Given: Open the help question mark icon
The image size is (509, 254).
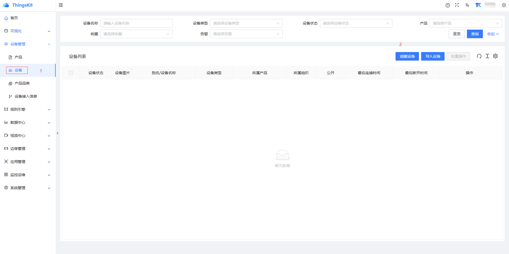Looking at the screenshot, I should [448, 5].
